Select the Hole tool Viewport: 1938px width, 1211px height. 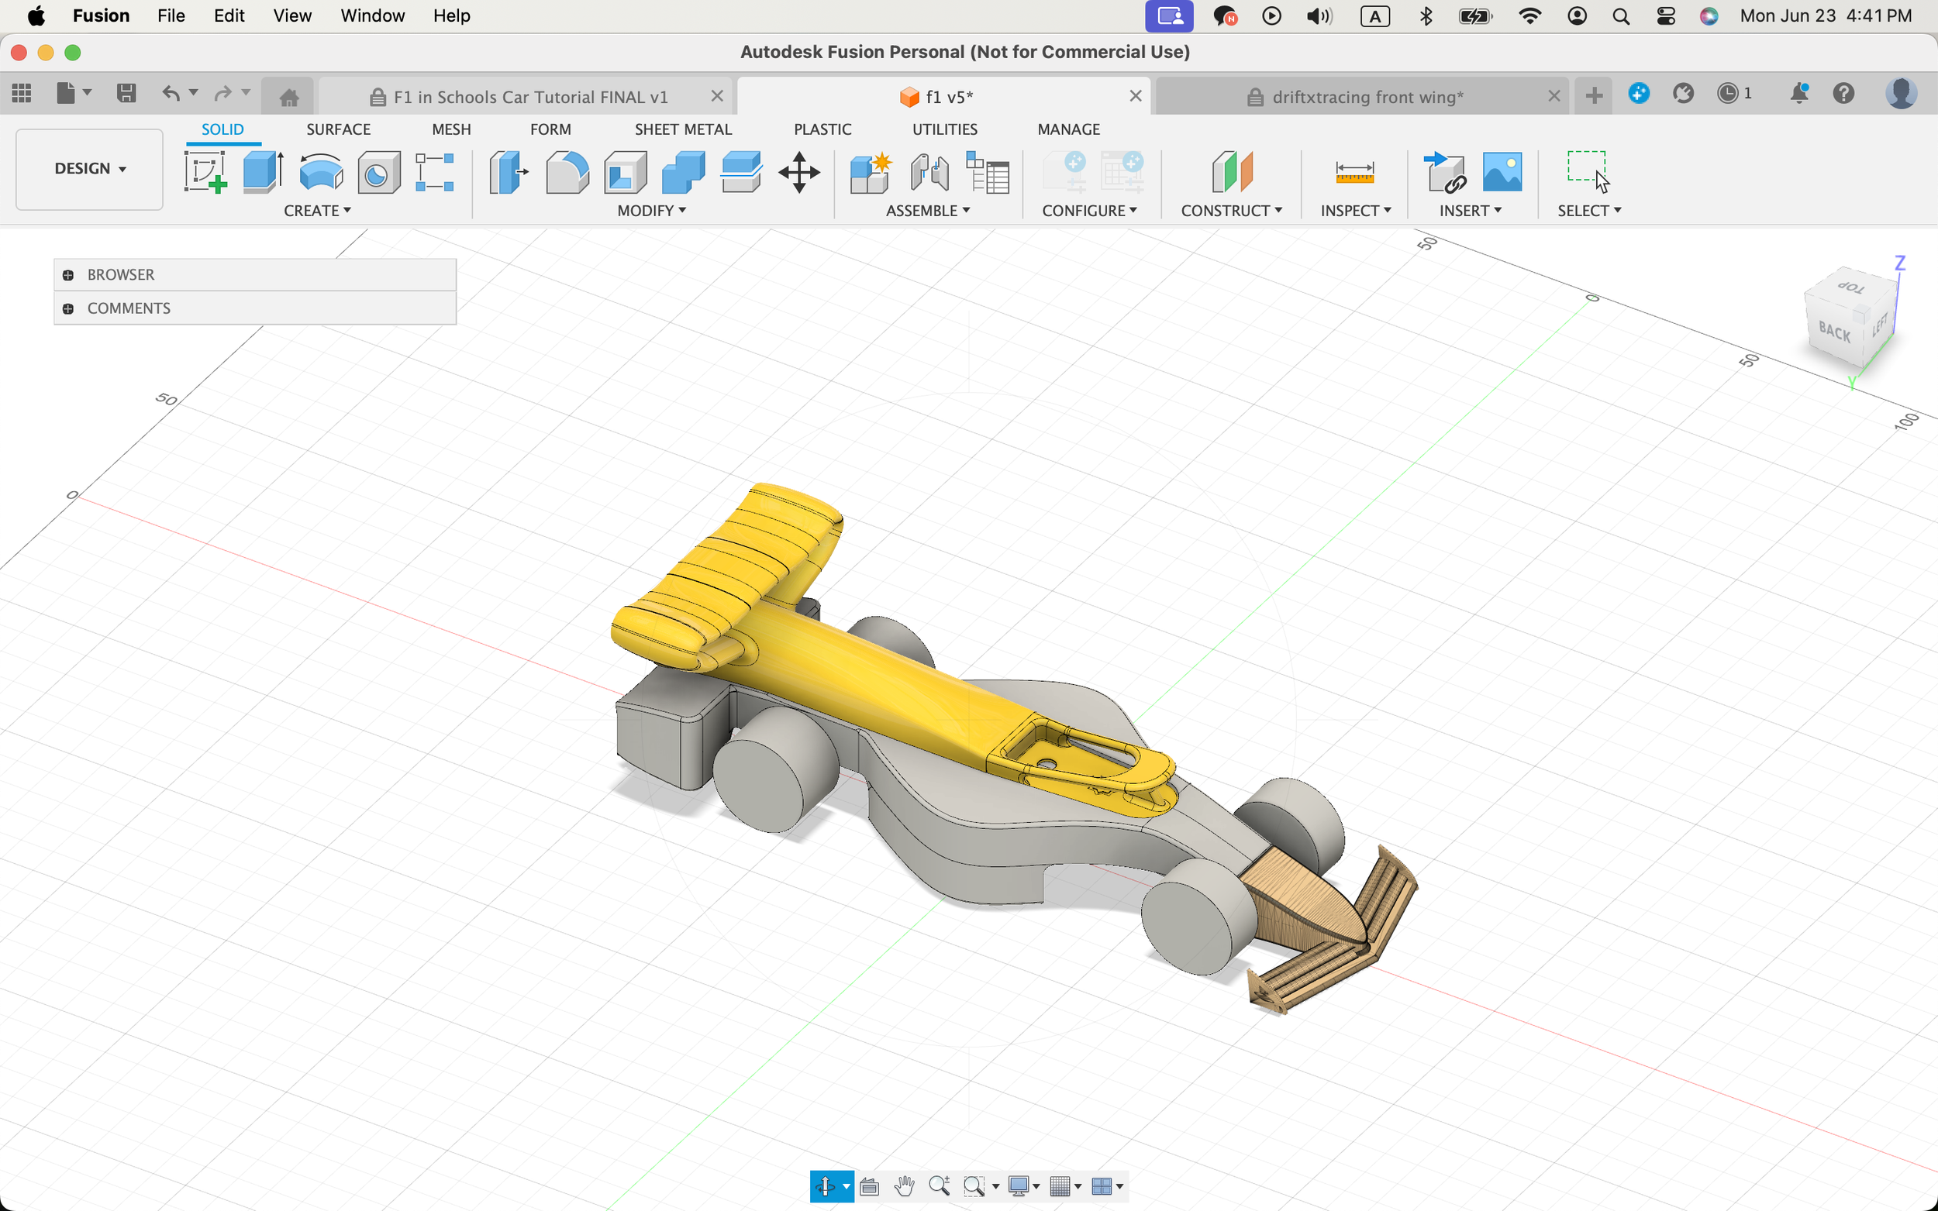click(x=379, y=172)
